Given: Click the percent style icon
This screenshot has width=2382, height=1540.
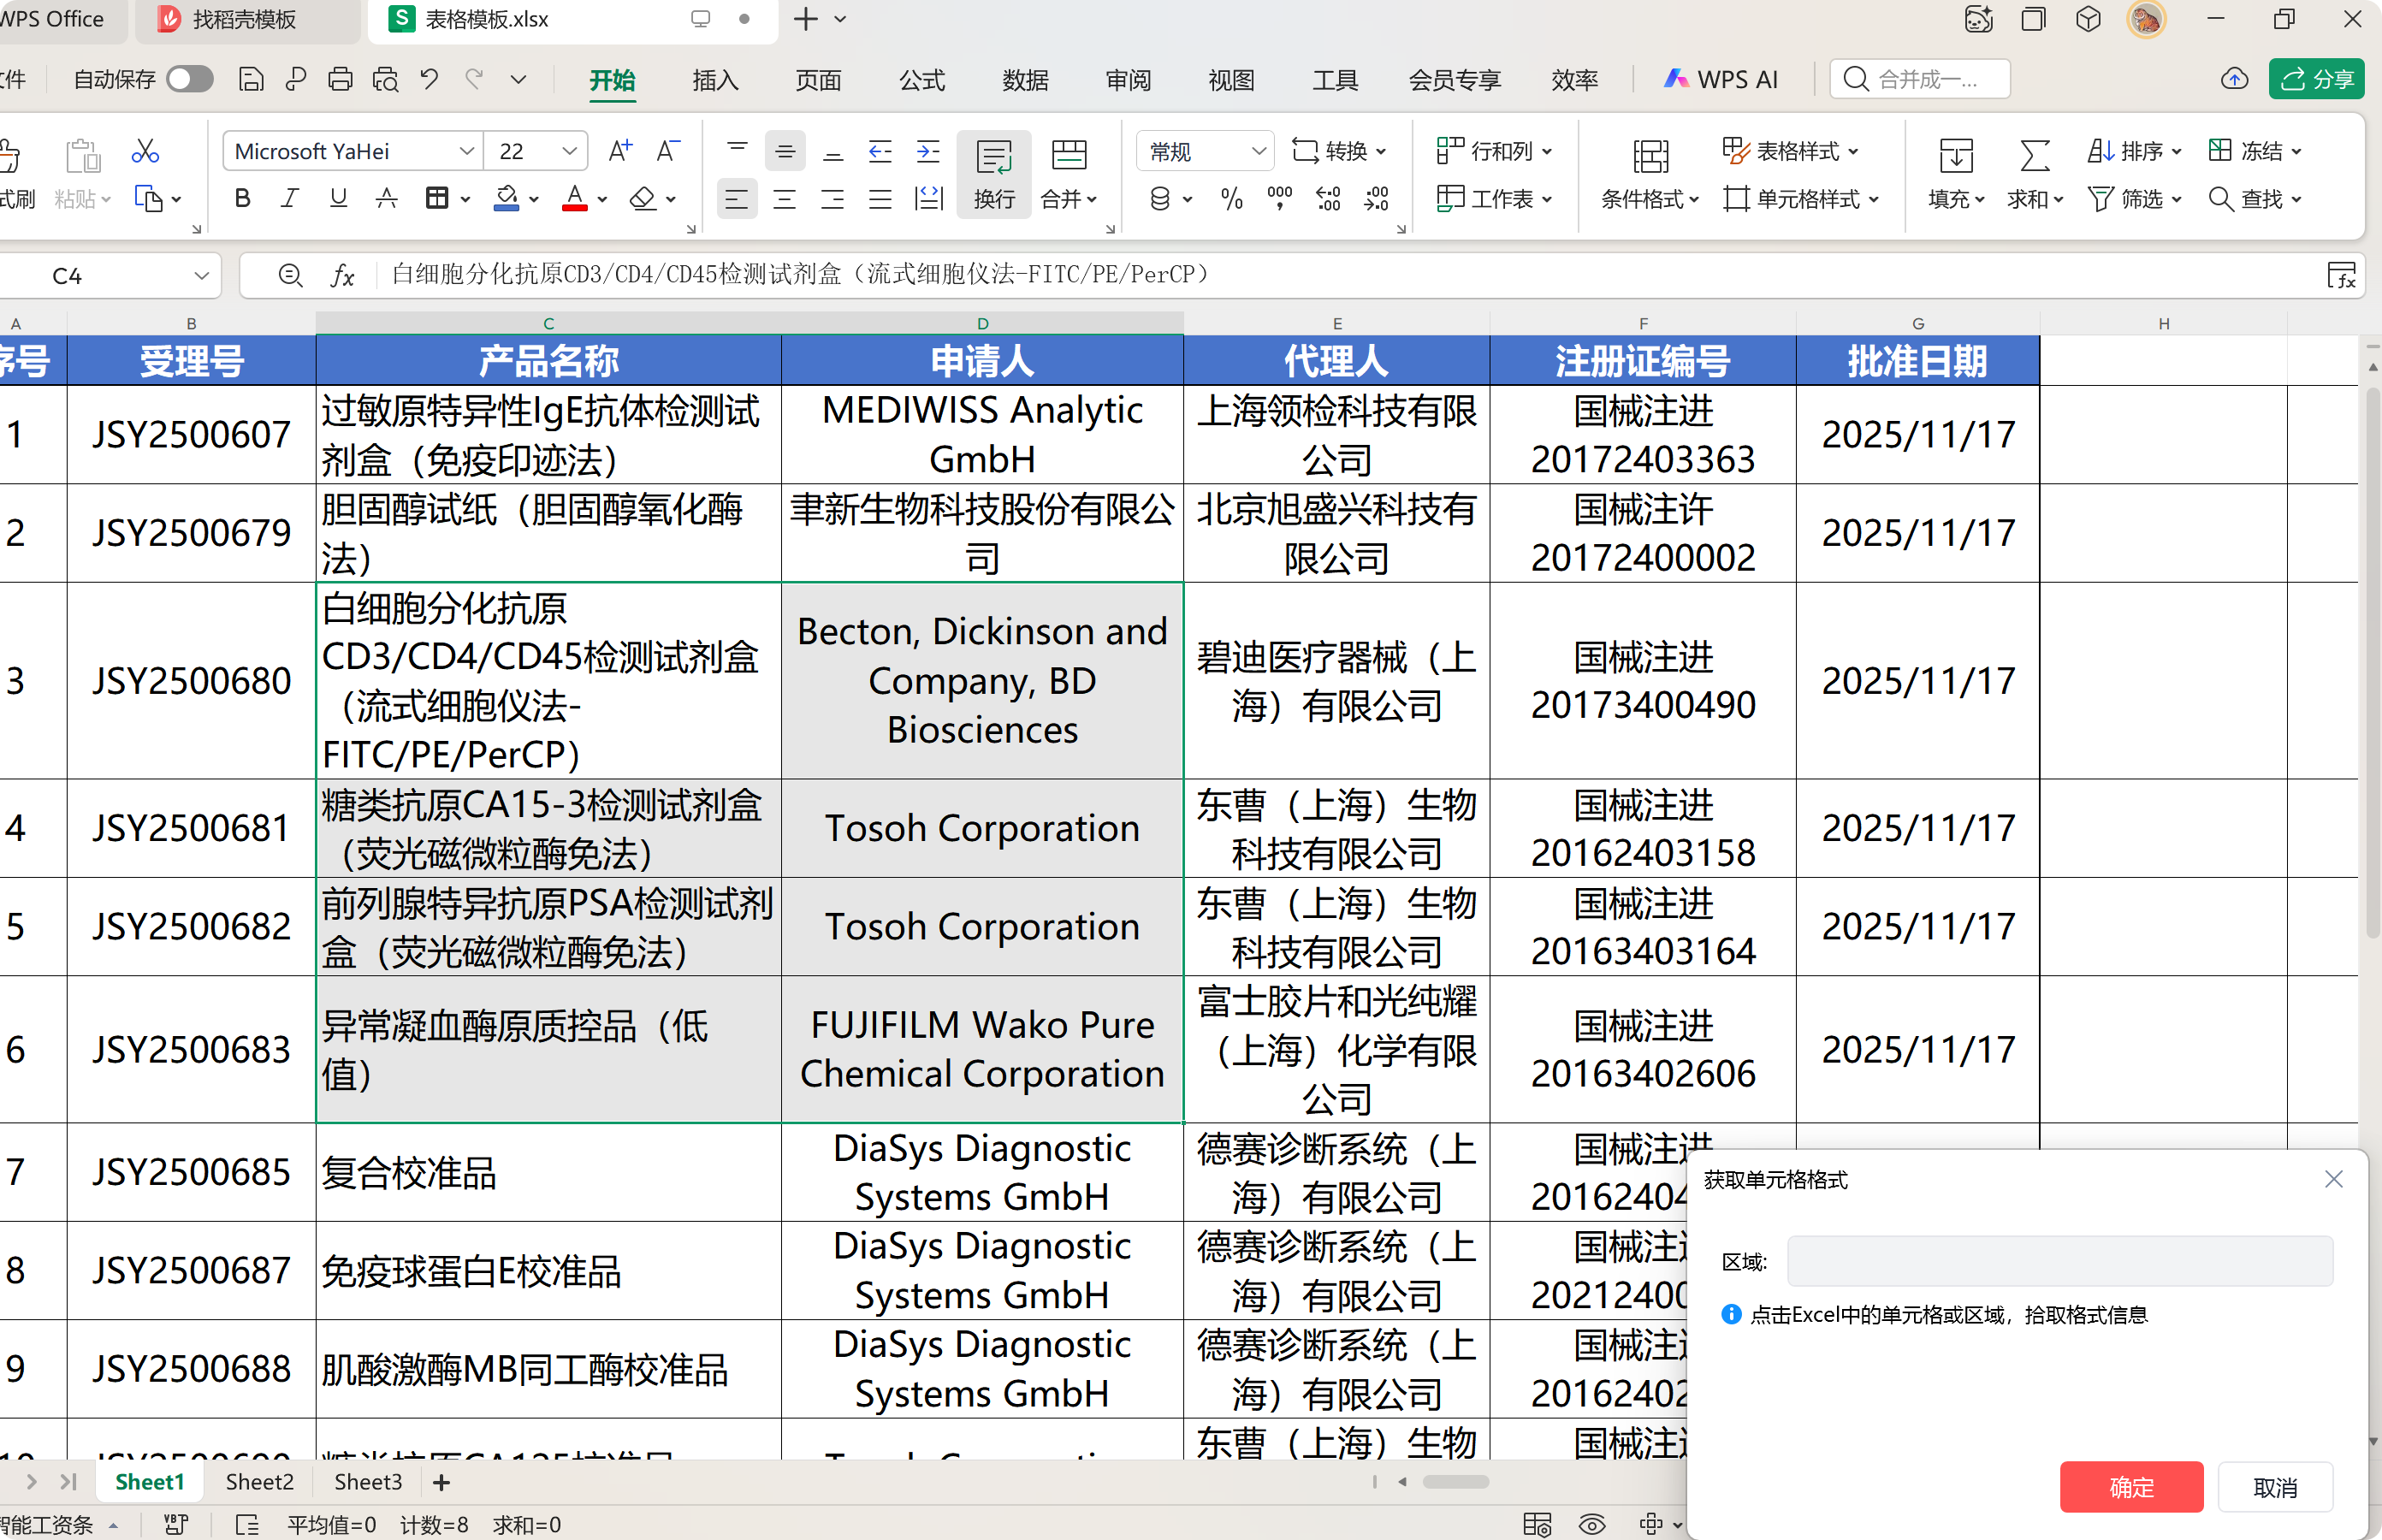Looking at the screenshot, I should coord(1232,199).
